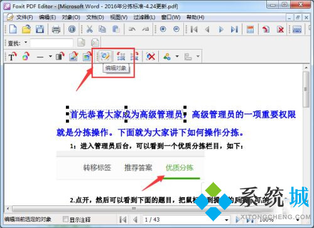Viewport: 314px width, 228px height.
Task: Click in the 查找 search input field
Action: tap(51, 43)
